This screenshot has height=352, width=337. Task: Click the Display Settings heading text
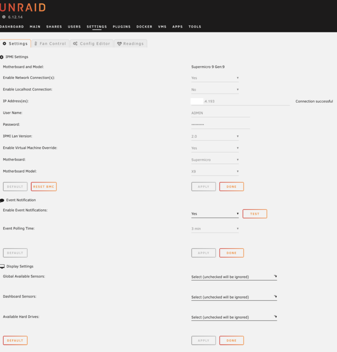coord(20,267)
